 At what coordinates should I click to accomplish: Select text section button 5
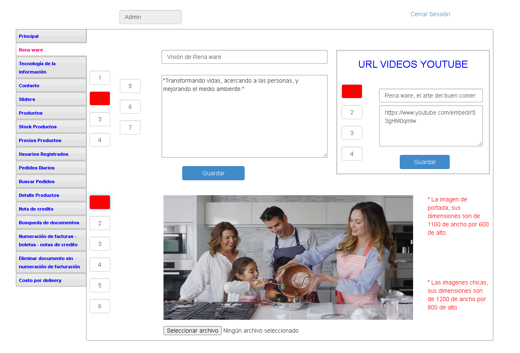[x=130, y=86]
